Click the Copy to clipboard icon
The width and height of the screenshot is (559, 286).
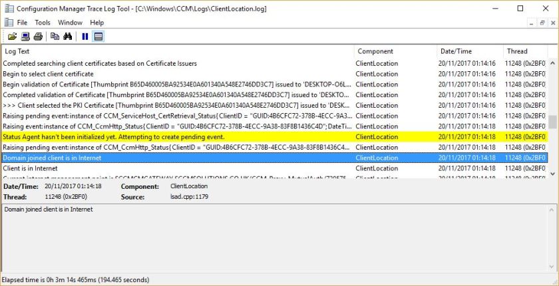click(x=55, y=37)
